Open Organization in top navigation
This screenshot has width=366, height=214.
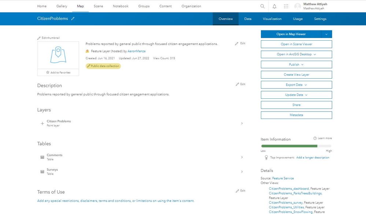[191, 6]
